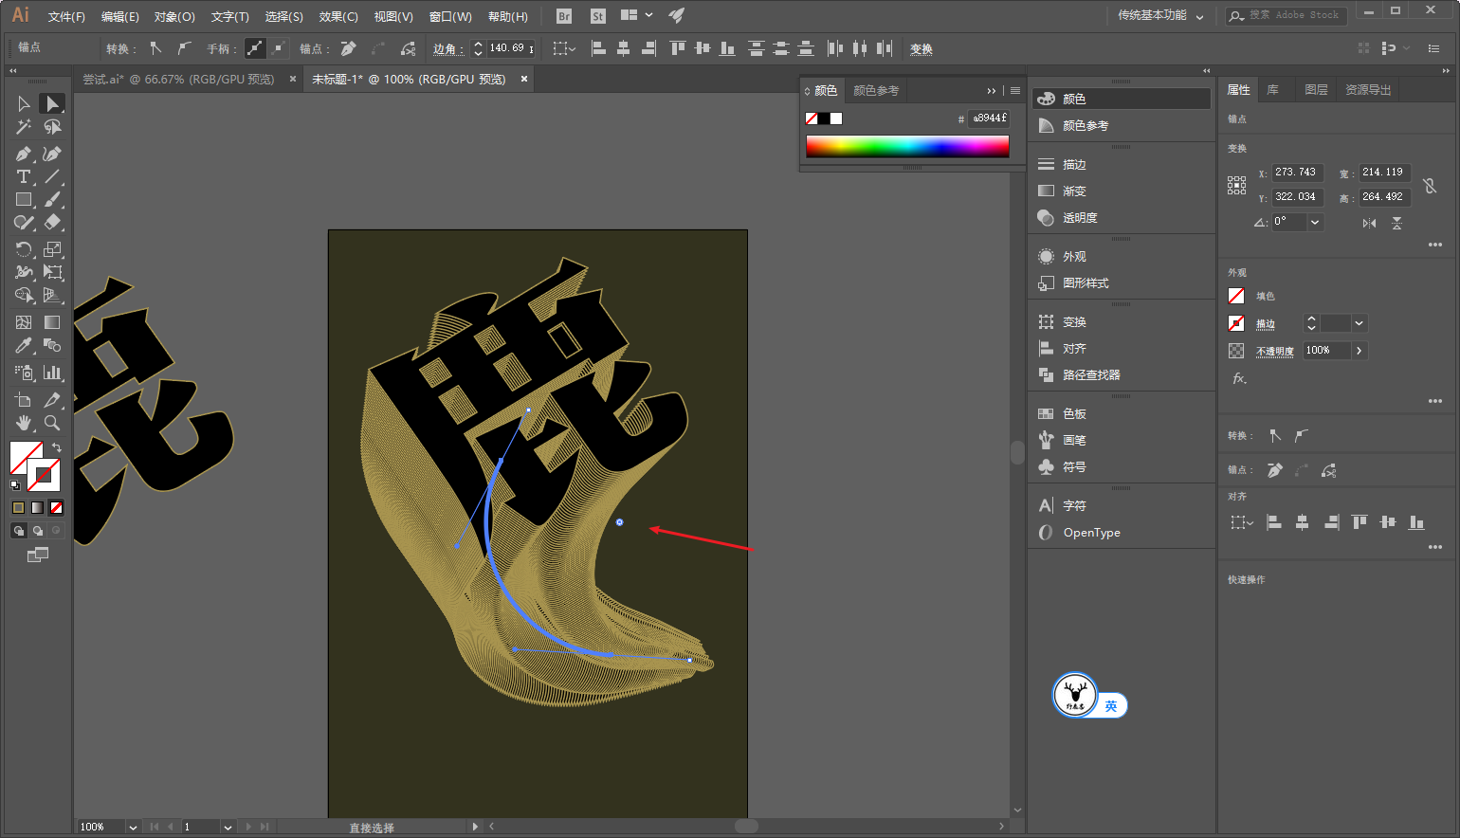The width and height of the screenshot is (1460, 838).
Task: Click the fill color swatch in Properties
Action: pyautogui.click(x=1236, y=296)
